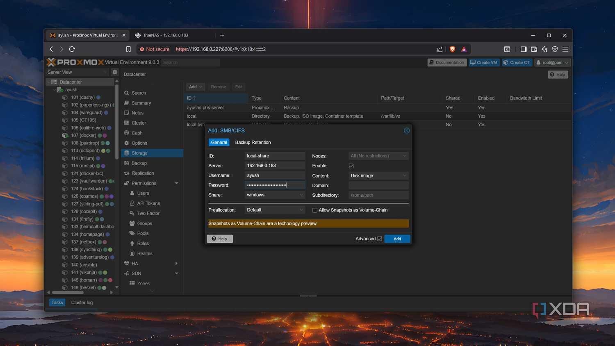
Task: Click the Create VM button
Action: (x=484, y=63)
